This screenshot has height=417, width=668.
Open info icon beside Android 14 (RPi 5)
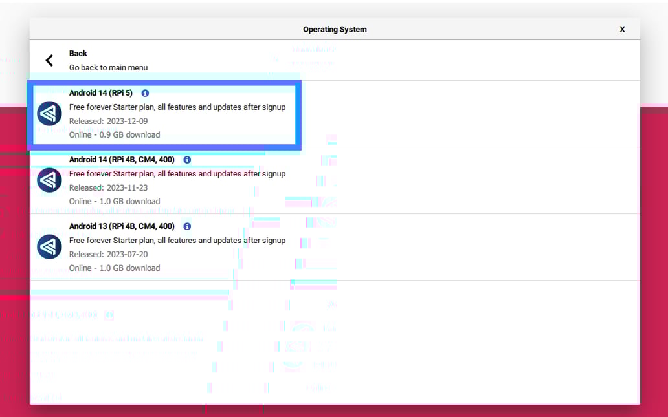[x=145, y=93]
